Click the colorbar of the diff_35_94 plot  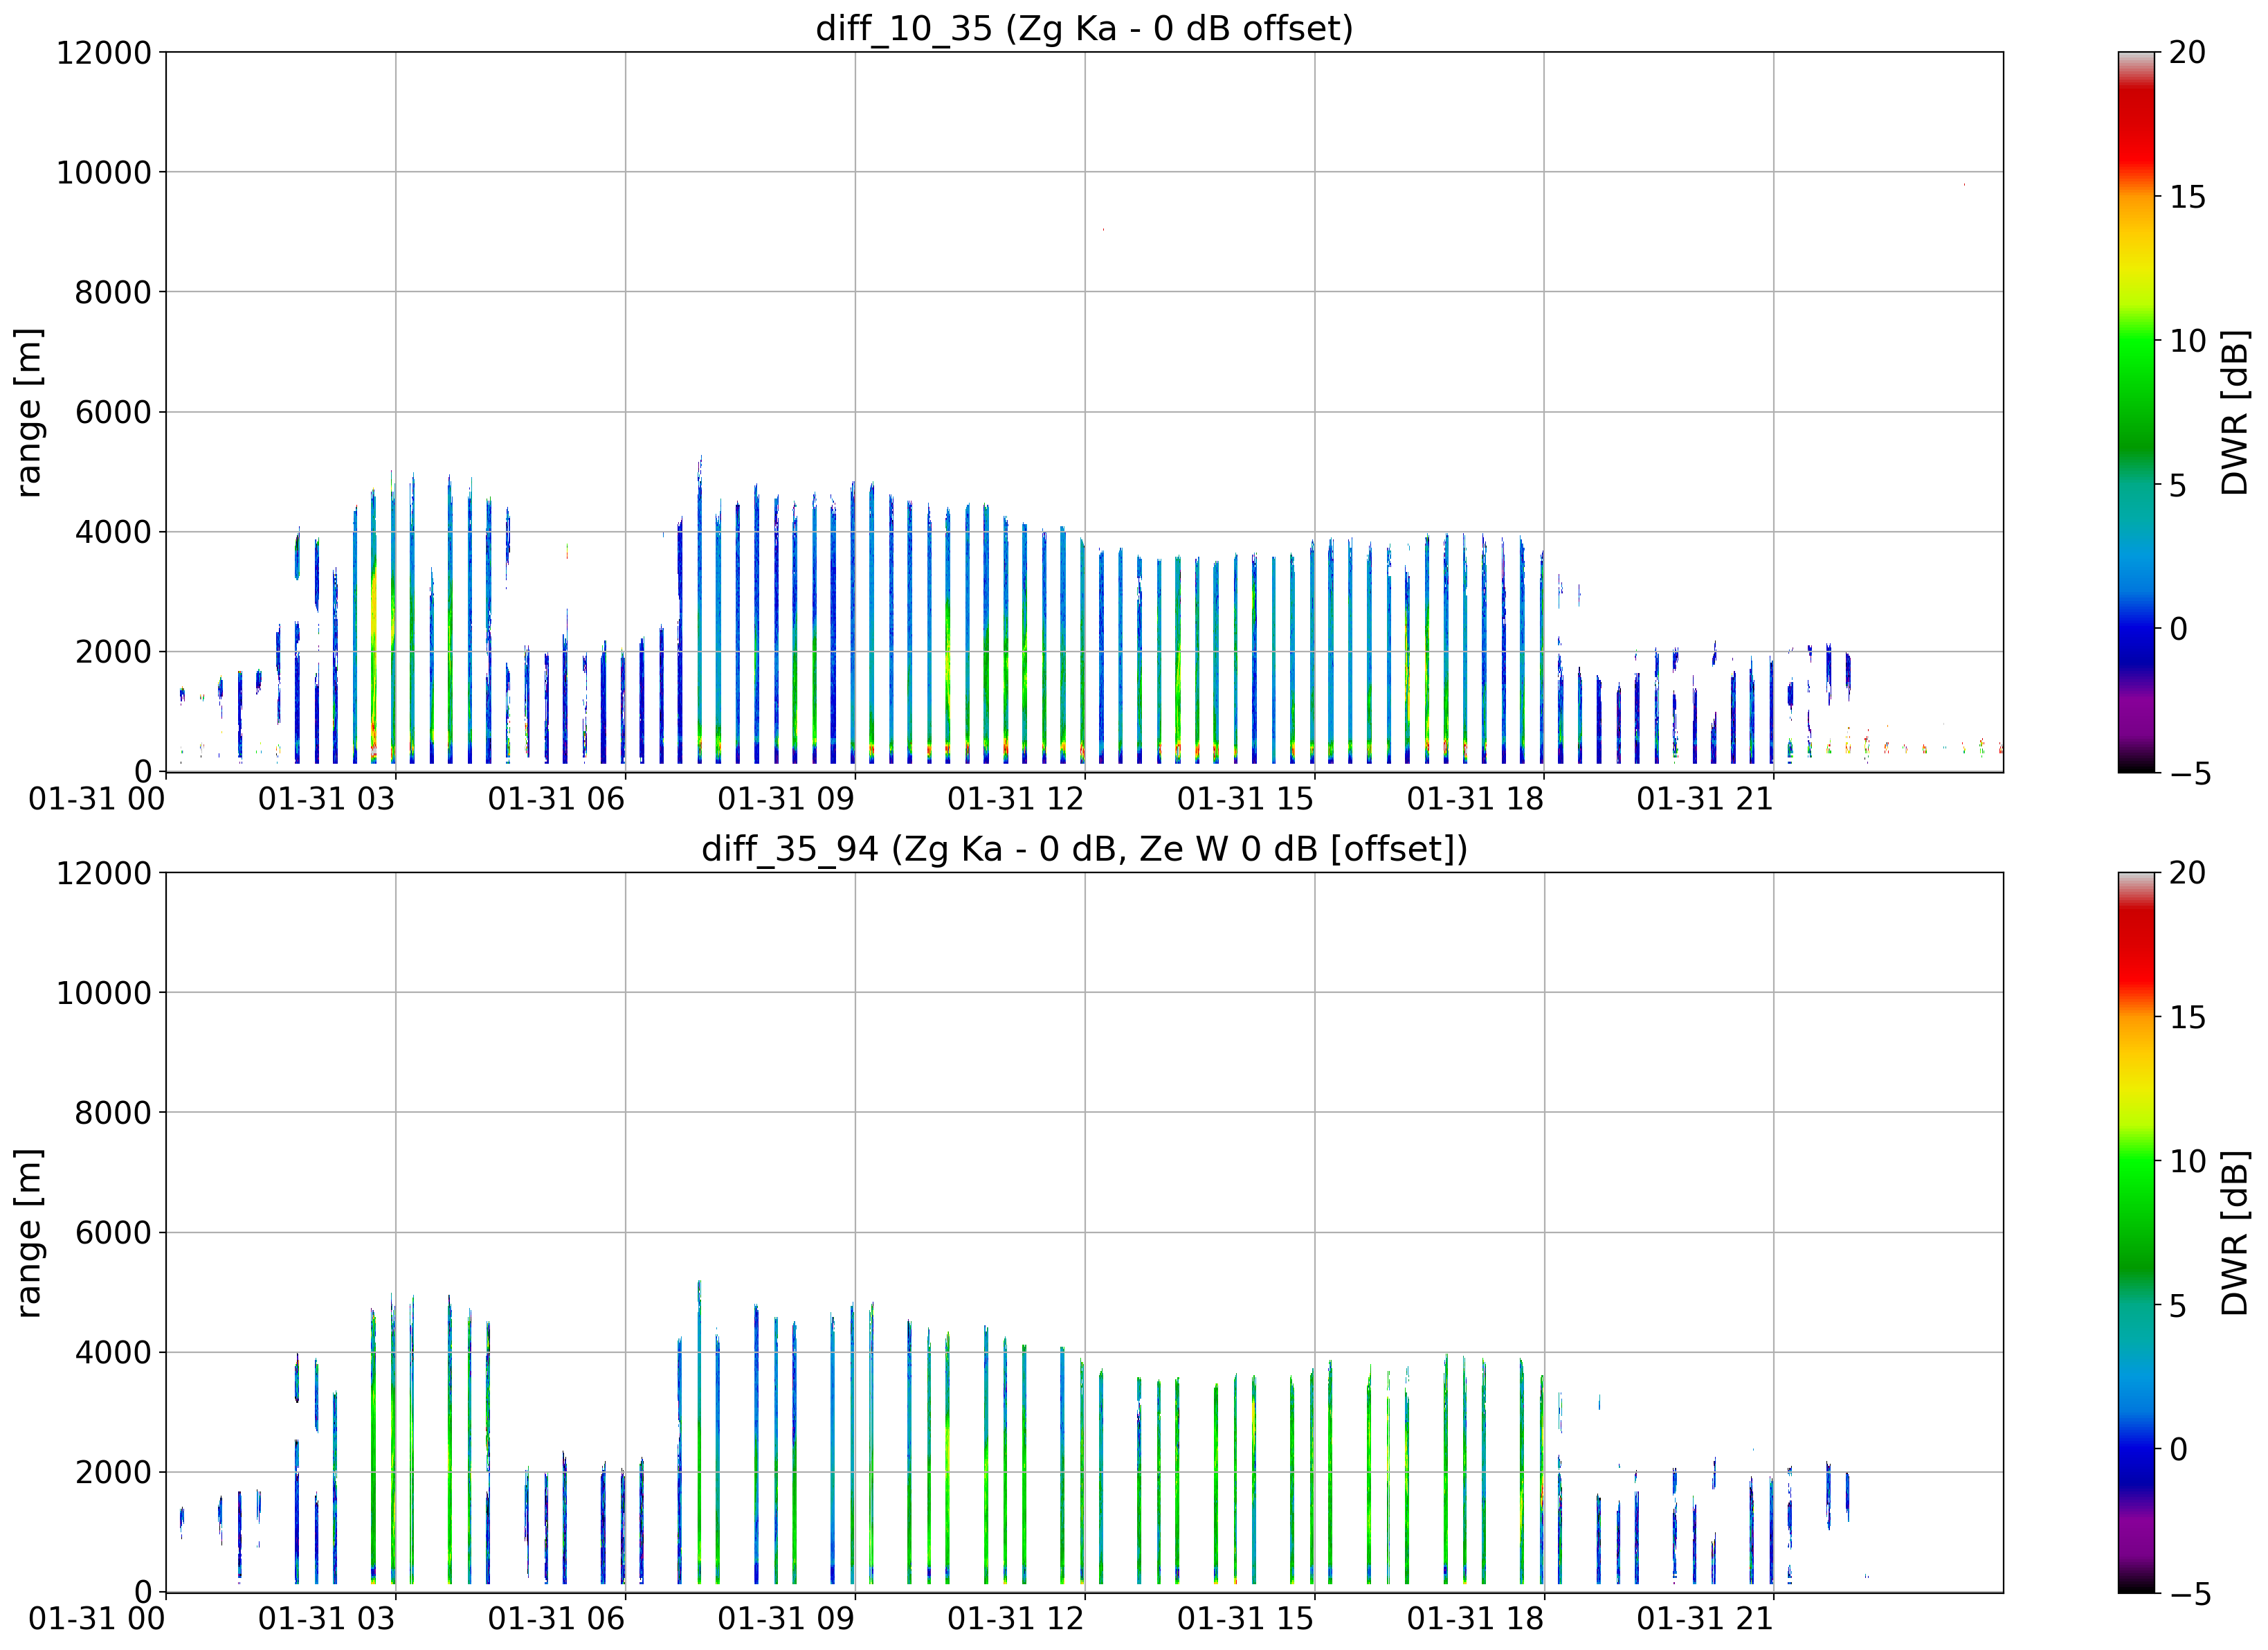[2136, 1232]
